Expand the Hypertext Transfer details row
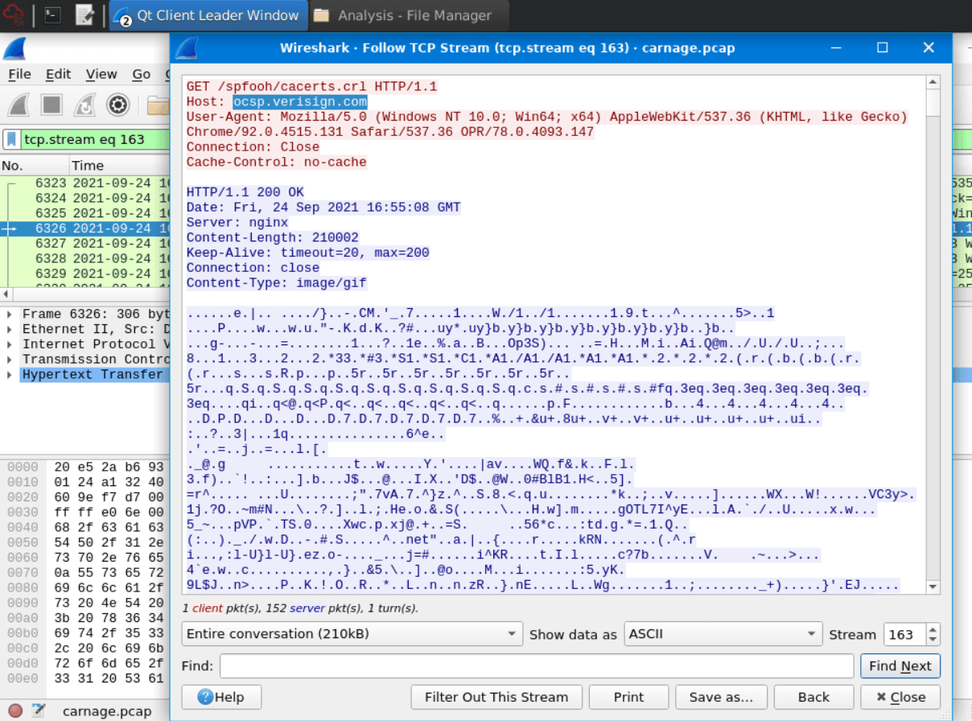This screenshot has width=972, height=721. pyautogui.click(x=9, y=375)
